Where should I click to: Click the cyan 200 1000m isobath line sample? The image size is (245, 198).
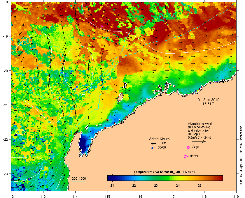(78, 181)
